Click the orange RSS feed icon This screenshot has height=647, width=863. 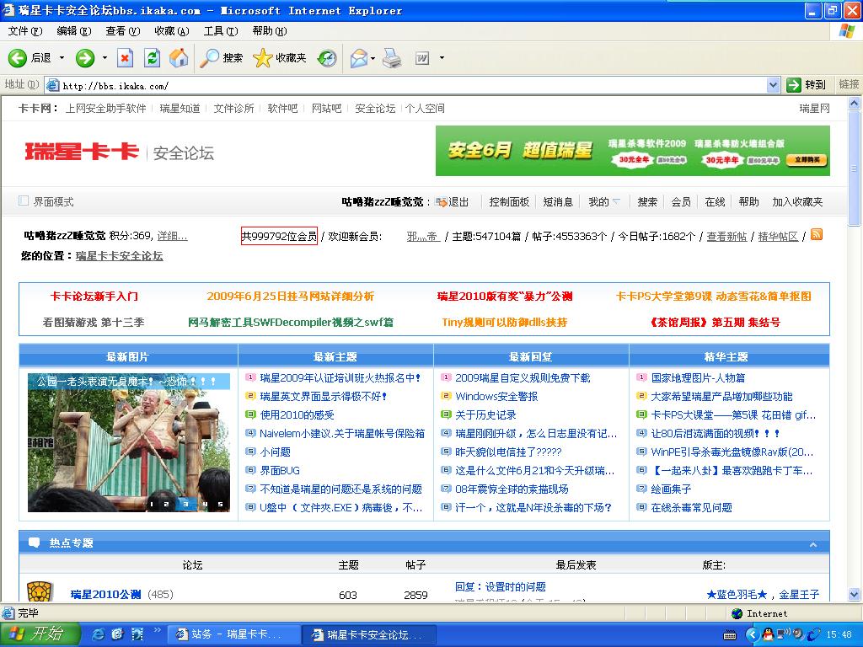(x=816, y=235)
